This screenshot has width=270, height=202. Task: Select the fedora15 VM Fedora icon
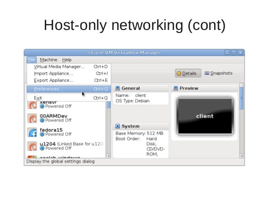[x=32, y=132]
